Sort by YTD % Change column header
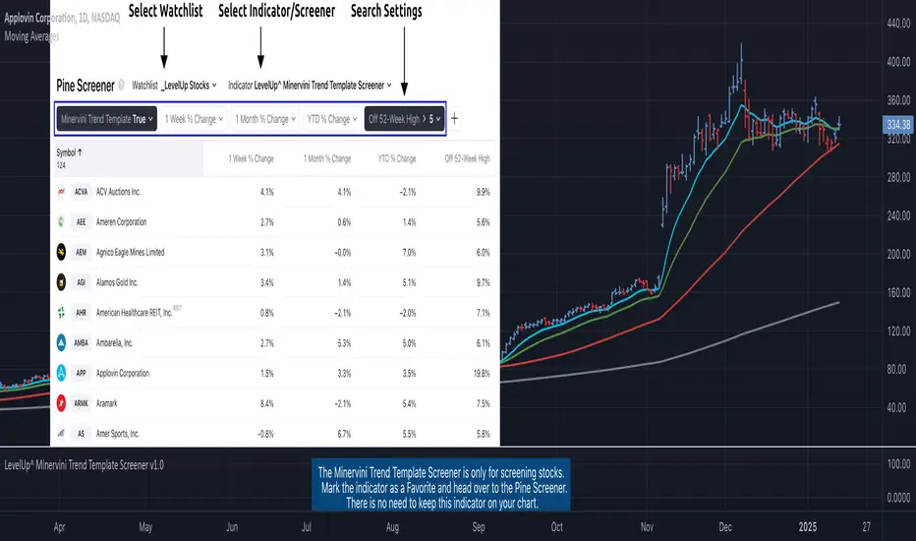 (397, 158)
